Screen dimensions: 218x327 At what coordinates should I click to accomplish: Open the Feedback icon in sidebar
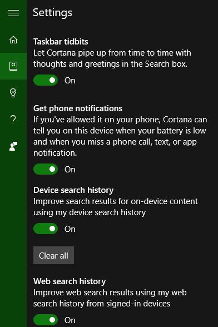coord(13,146)
